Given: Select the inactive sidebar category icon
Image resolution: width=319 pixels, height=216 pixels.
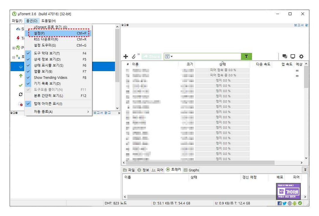Looking at the screenshot, I should (x=20, y=104).
